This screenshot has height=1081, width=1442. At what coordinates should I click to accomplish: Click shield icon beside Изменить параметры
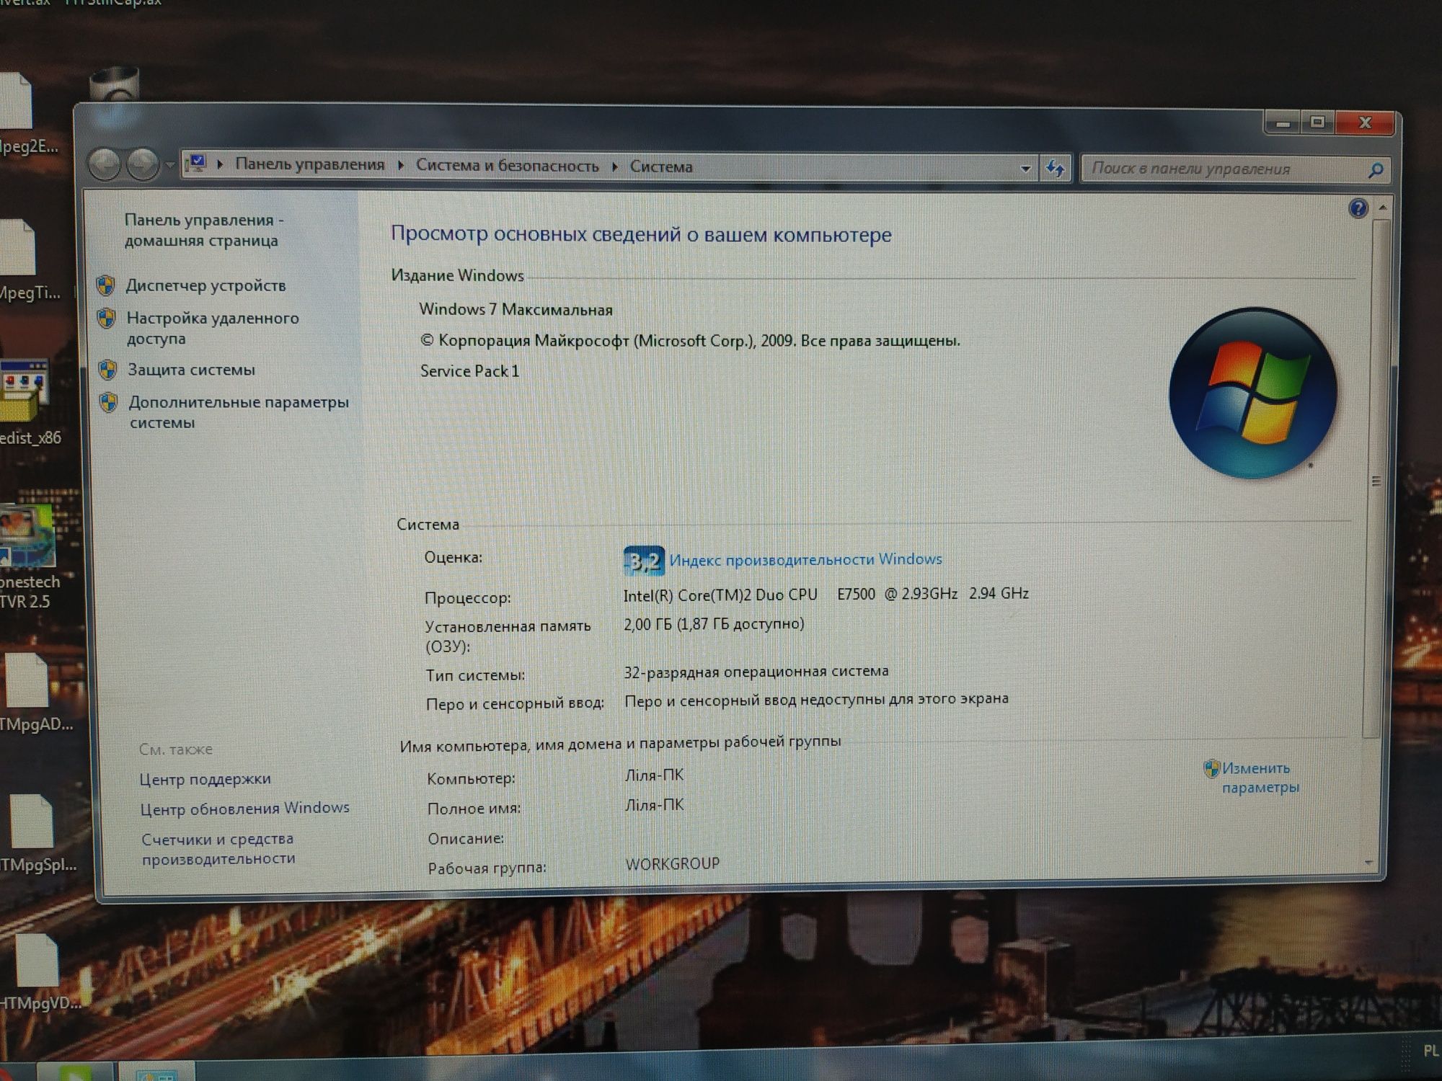tap(1211, 769)
